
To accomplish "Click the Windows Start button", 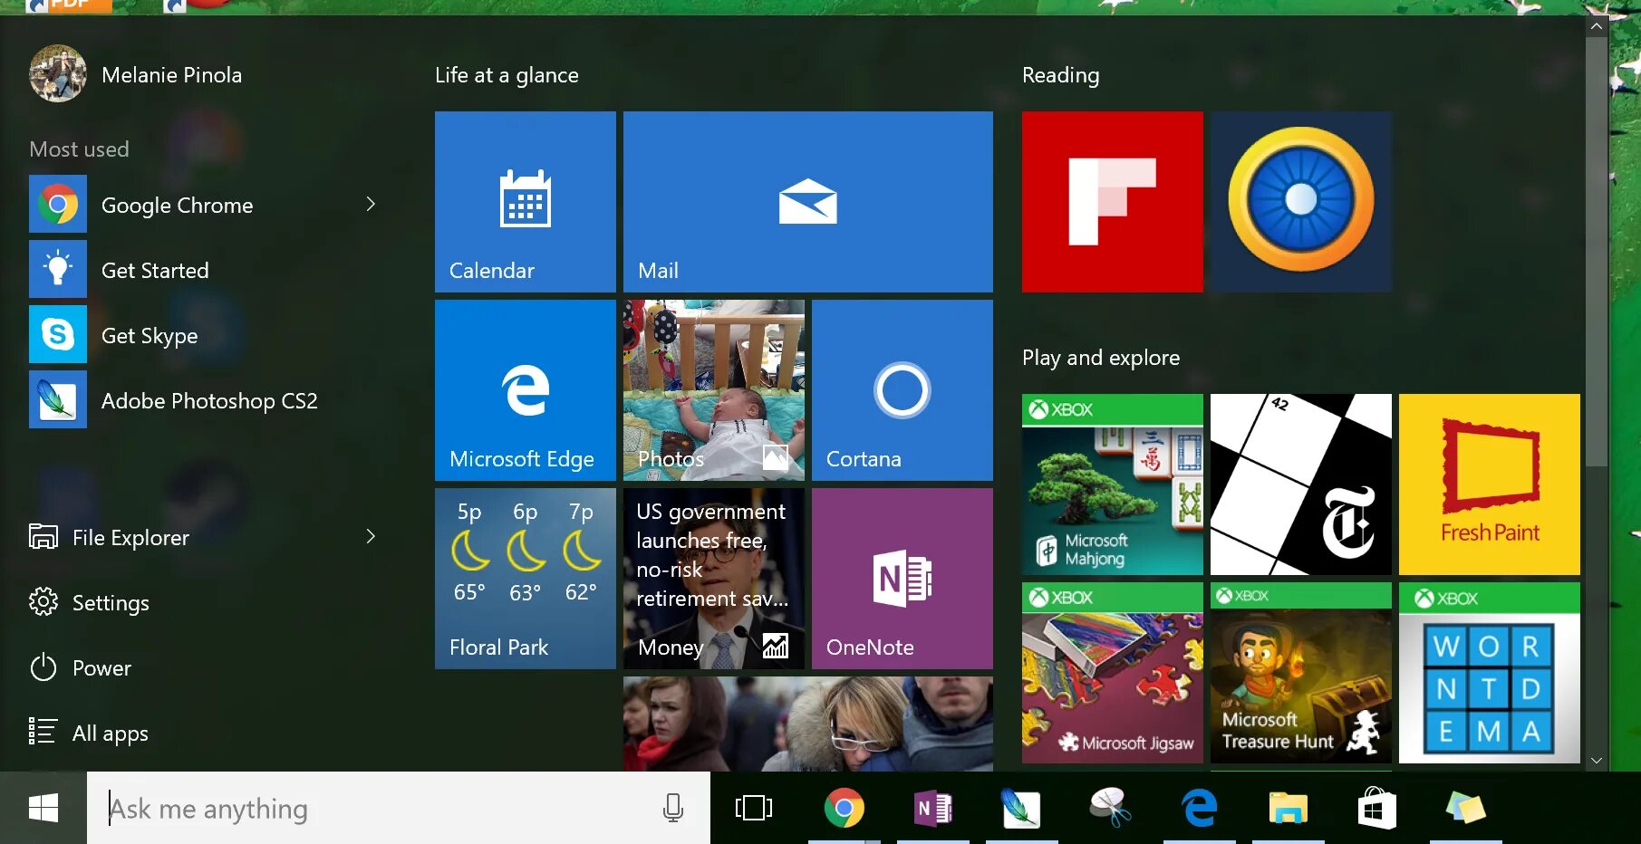I will pos(43,808).
